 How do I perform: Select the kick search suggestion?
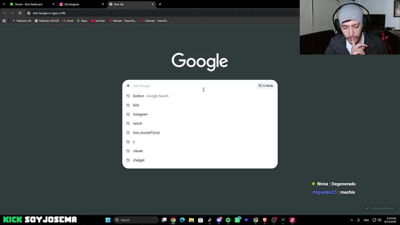point(200,105)
